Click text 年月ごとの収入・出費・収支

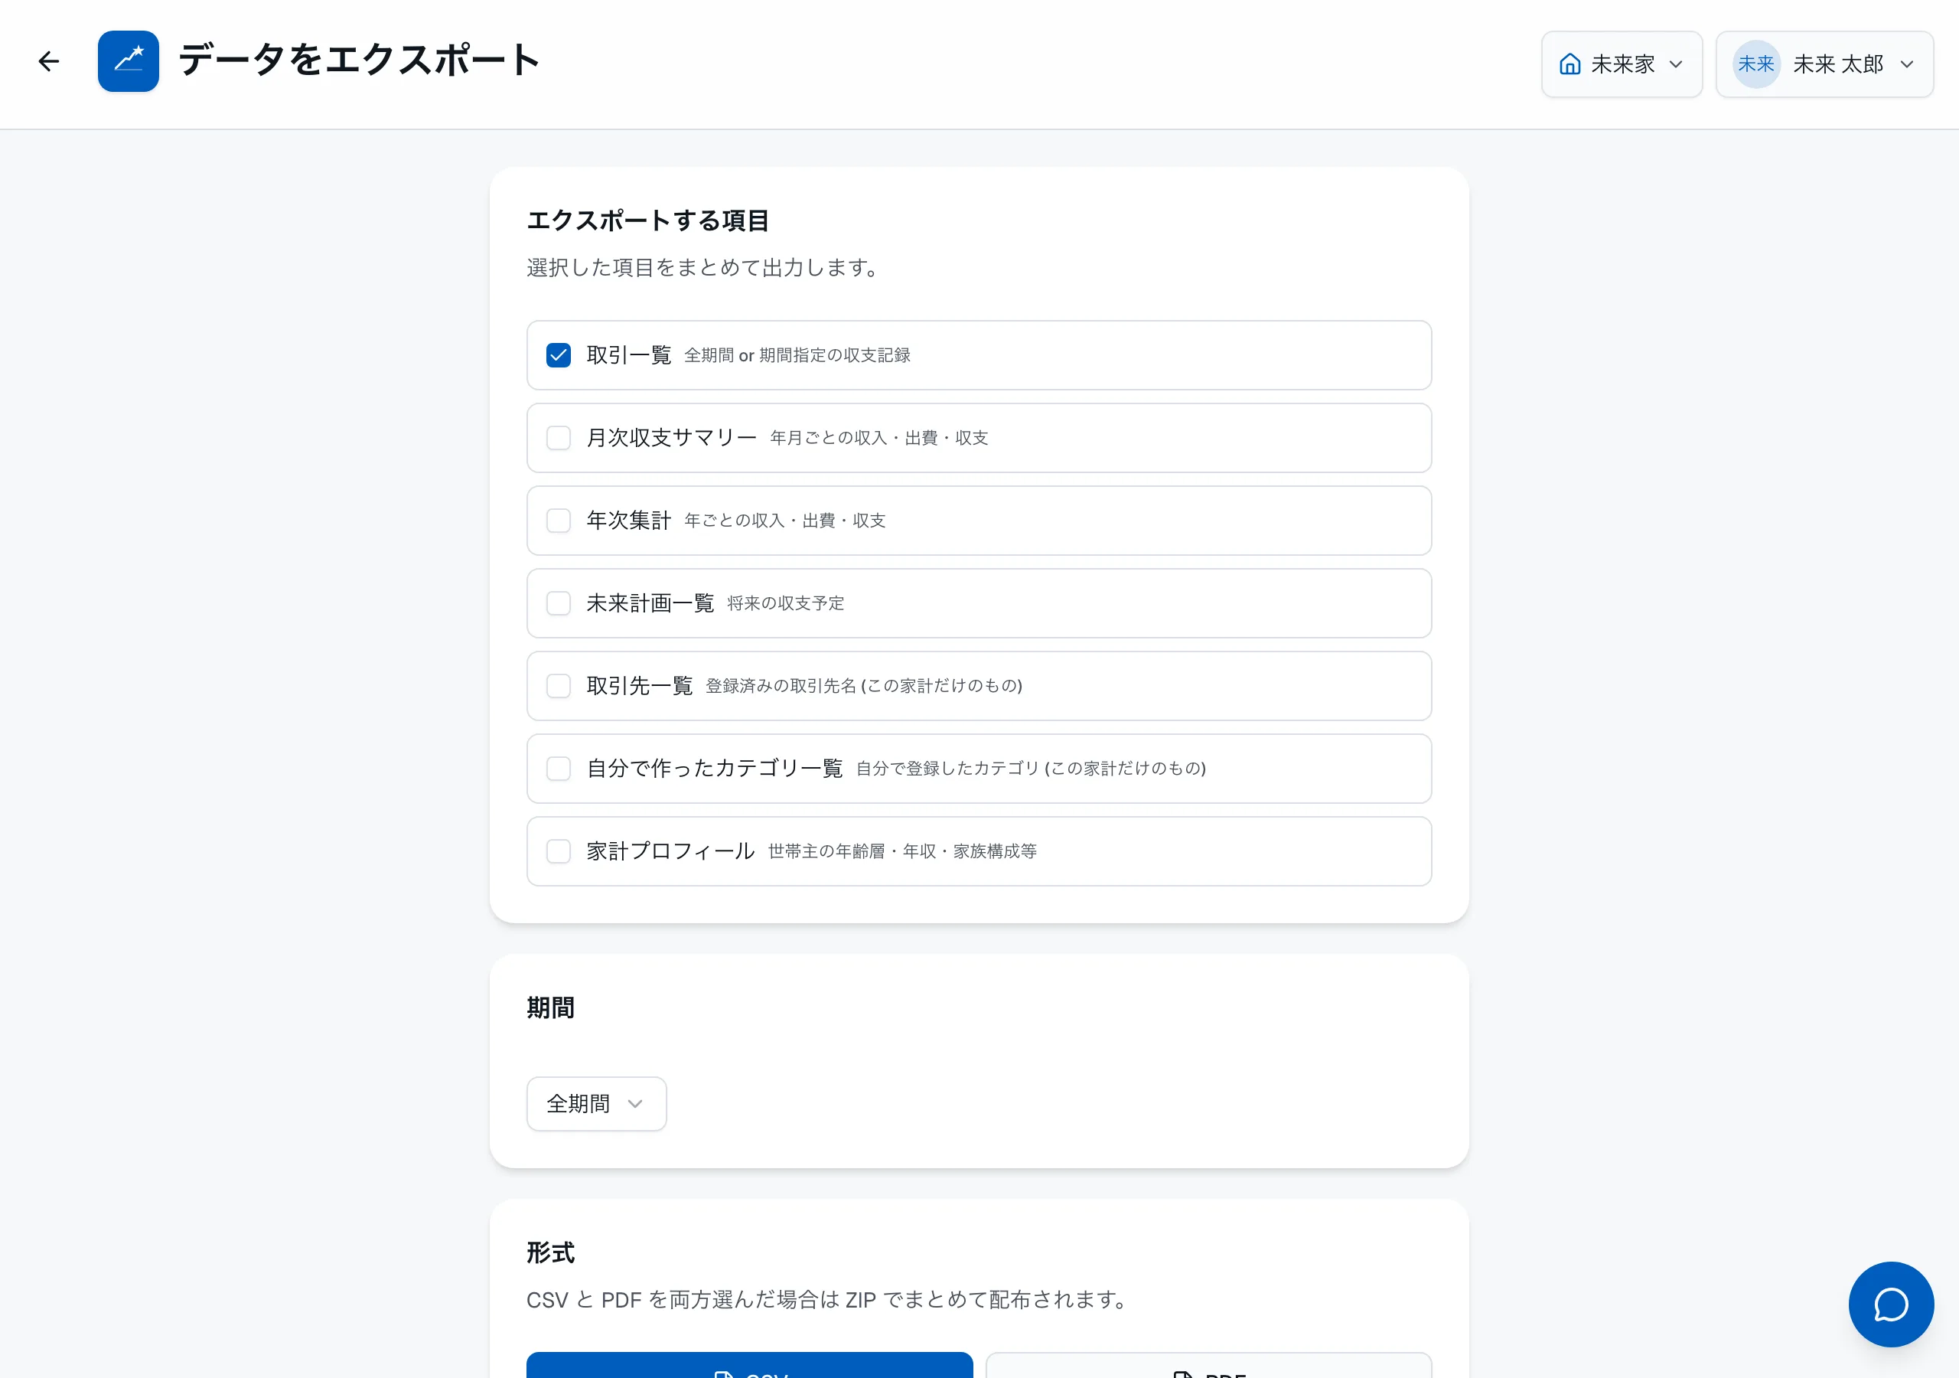coord(878,438)
